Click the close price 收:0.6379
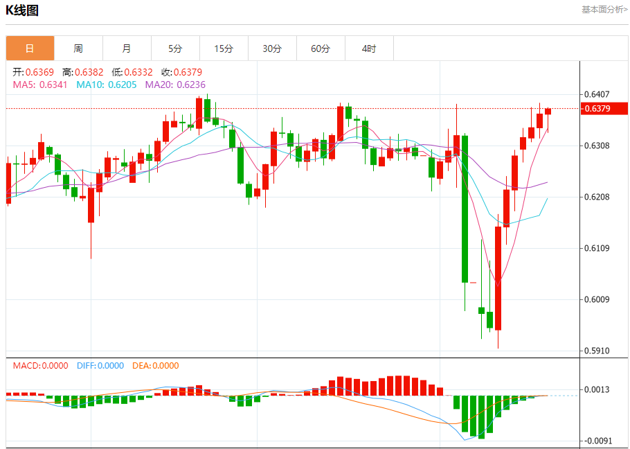This screenshot has width=630, height=449. (181, 72)
